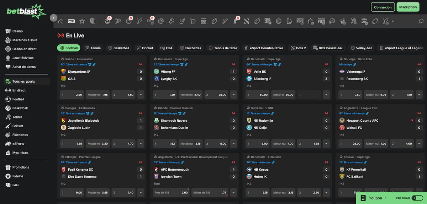Expand more markets for Shamrock Rovers match

point(234,144)
